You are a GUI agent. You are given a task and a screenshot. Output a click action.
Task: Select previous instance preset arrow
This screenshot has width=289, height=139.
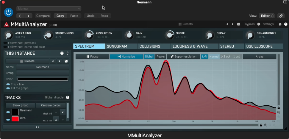point(53,61)
